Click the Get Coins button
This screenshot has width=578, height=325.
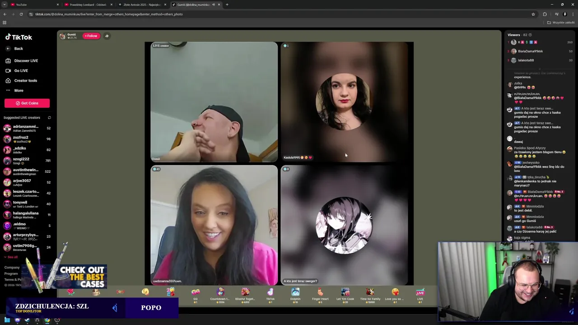tap(27, 103)
